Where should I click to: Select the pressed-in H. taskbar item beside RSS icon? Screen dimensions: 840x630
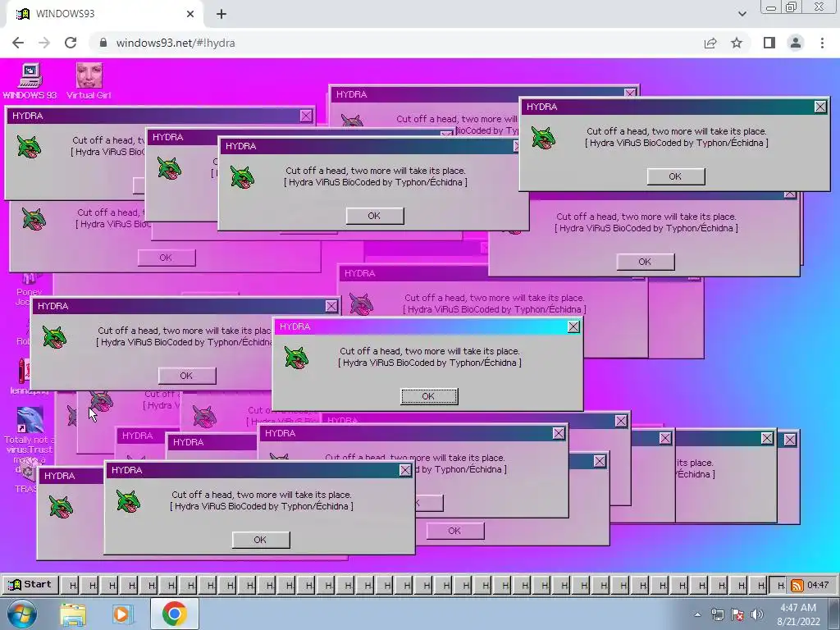click(778, 586)
